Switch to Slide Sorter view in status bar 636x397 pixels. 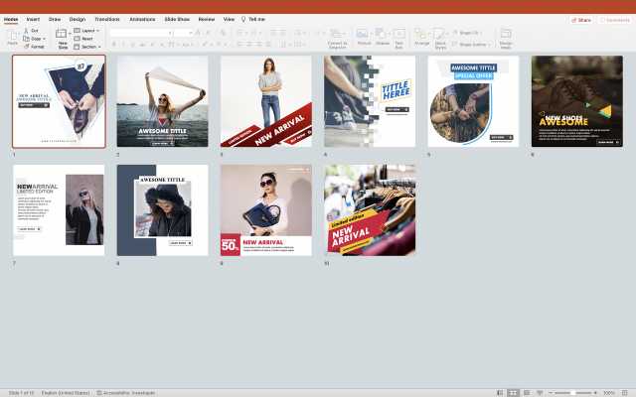(513, 393)
